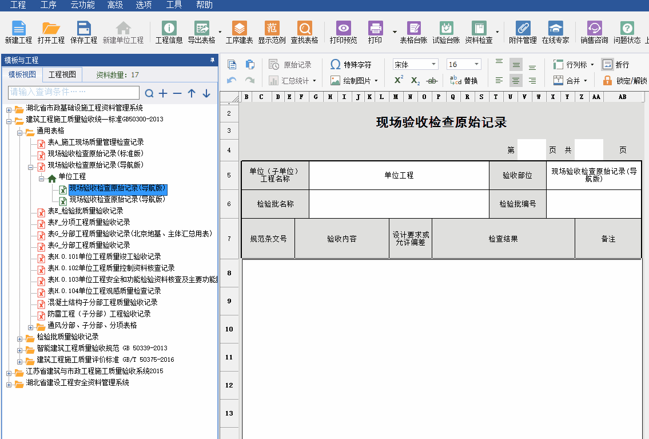
Task: Open the 云功能 menu
Action: coord(82,5)
